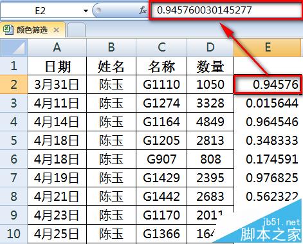Select cell containing G1442
The height and width of the screenshot is (244, 303).
(161, 196)
